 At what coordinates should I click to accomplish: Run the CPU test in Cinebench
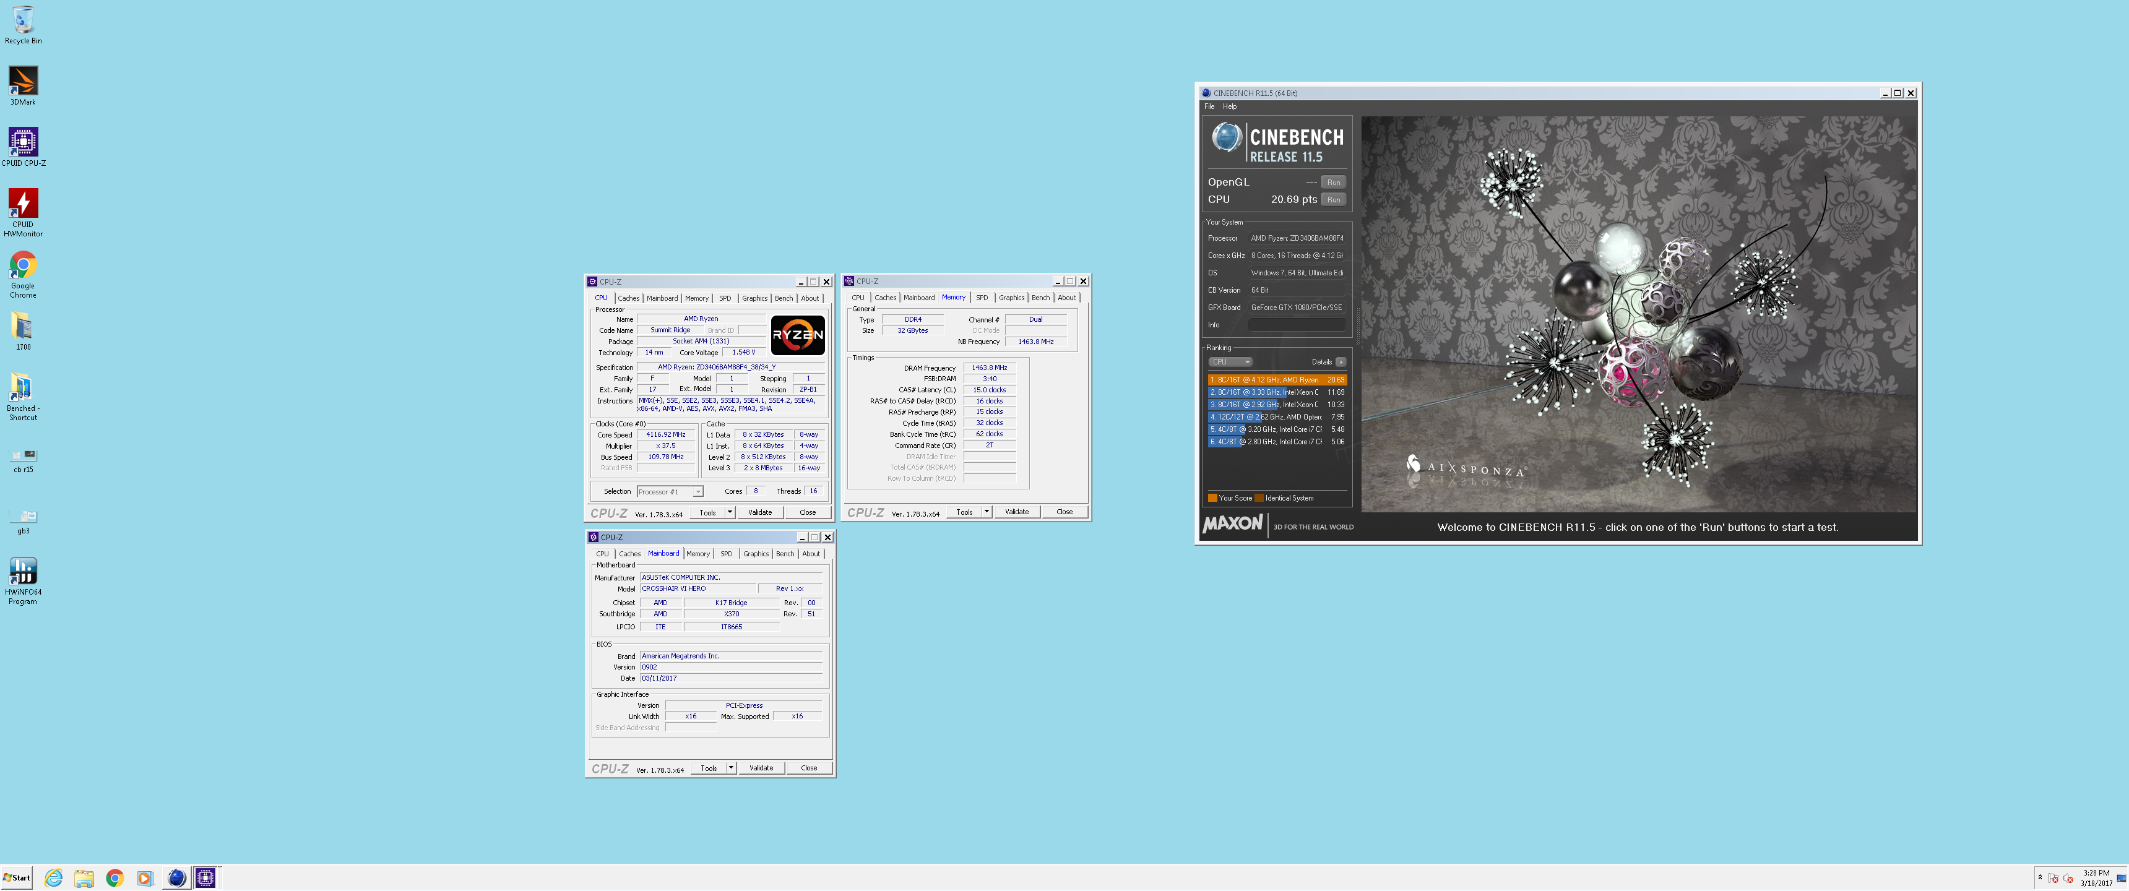(1334, 200)
